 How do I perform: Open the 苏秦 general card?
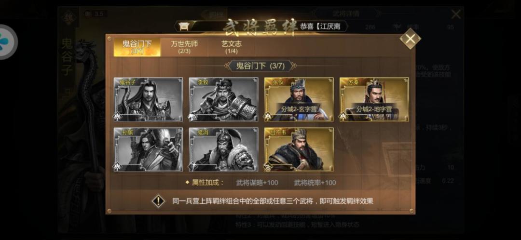coord(374,100)
